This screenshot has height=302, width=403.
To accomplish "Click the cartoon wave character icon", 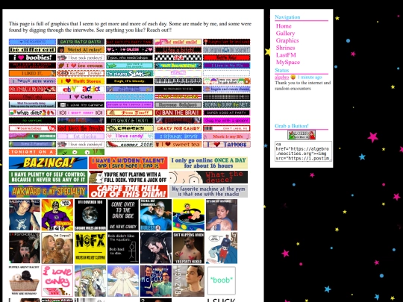I will 222,248.
